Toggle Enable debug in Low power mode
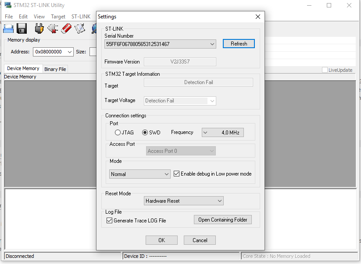Image resolution: width=361 pixels, height=264 pixels. [177, 174]
